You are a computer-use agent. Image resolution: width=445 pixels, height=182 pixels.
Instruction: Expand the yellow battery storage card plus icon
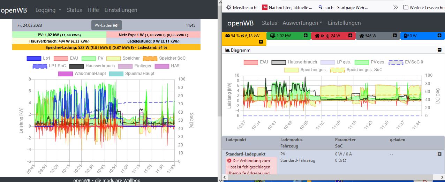261,42
